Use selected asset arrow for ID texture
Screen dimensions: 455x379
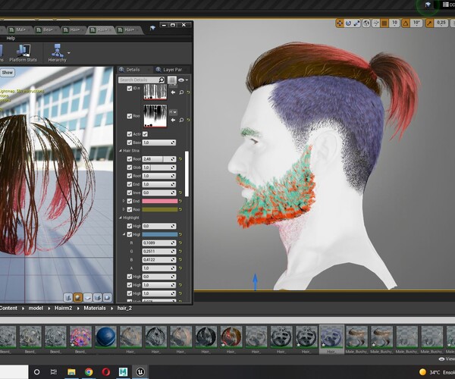pos(173,92)
